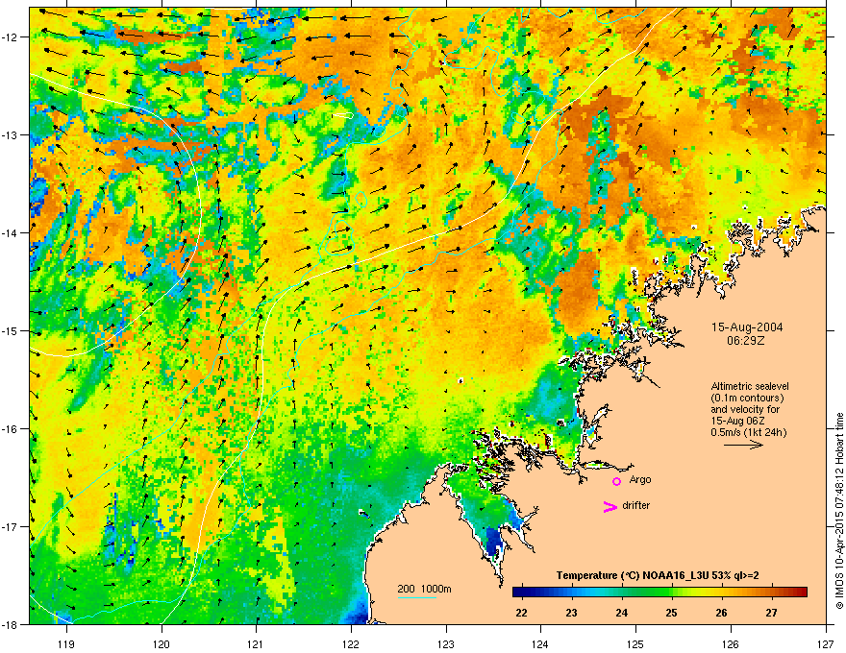Select the dark blue end of temperature colorbar

click(518, 593)
